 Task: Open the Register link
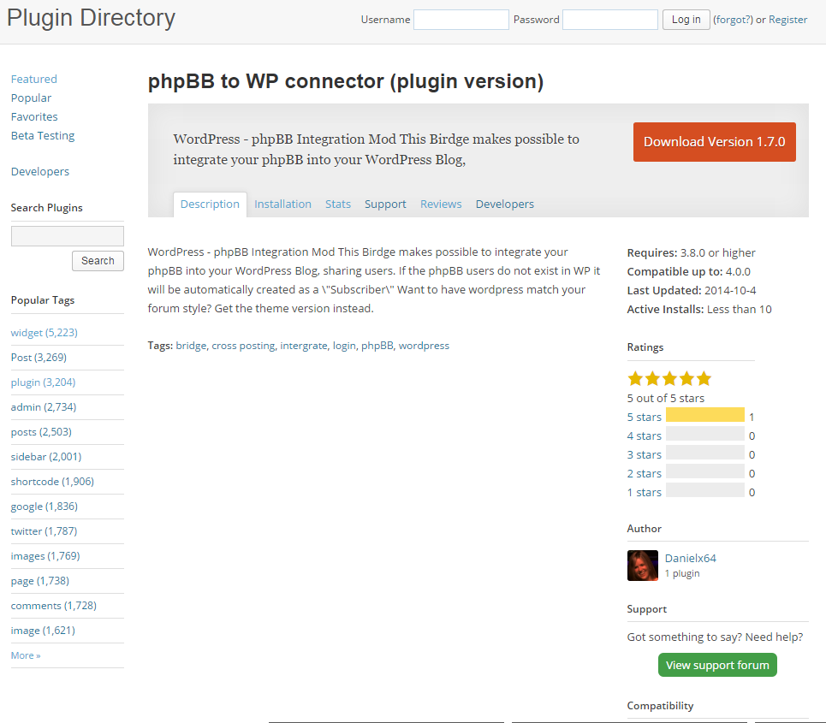(x=787, y=20)
